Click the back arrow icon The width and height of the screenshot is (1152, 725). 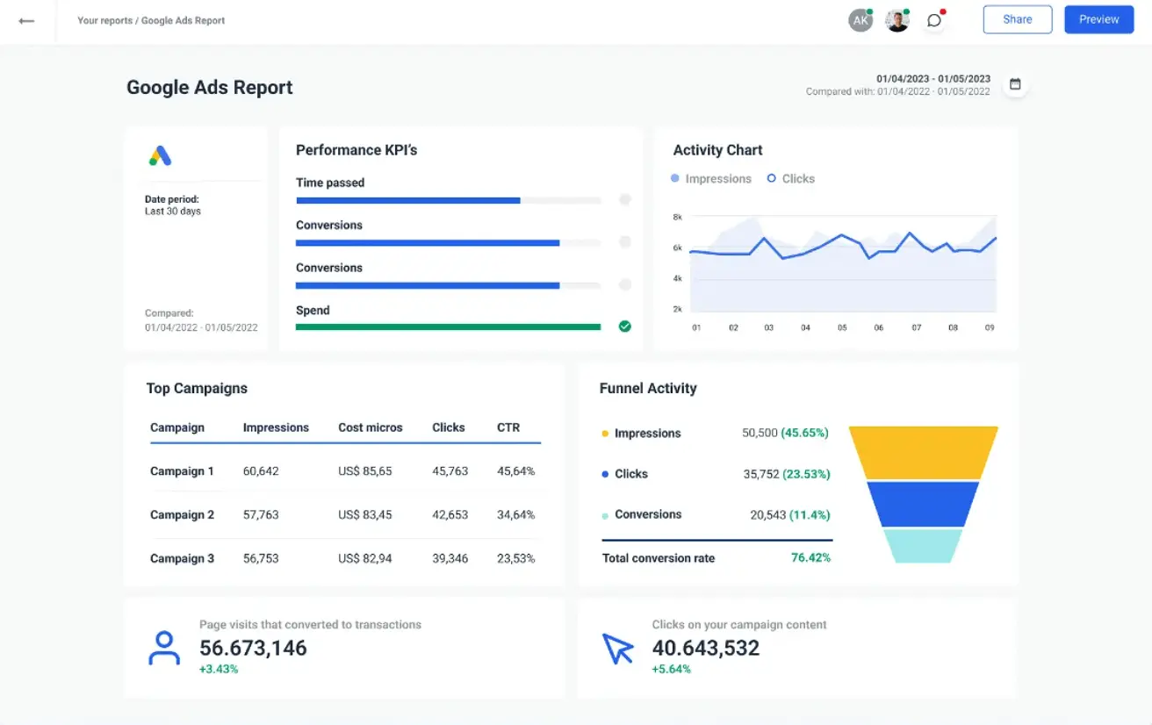[26, 20]
